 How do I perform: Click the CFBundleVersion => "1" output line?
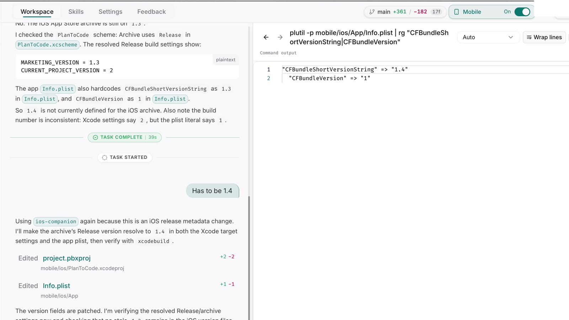click(x=330, y=78)
